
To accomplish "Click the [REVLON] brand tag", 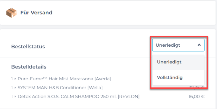I will [x=129, y=97].
